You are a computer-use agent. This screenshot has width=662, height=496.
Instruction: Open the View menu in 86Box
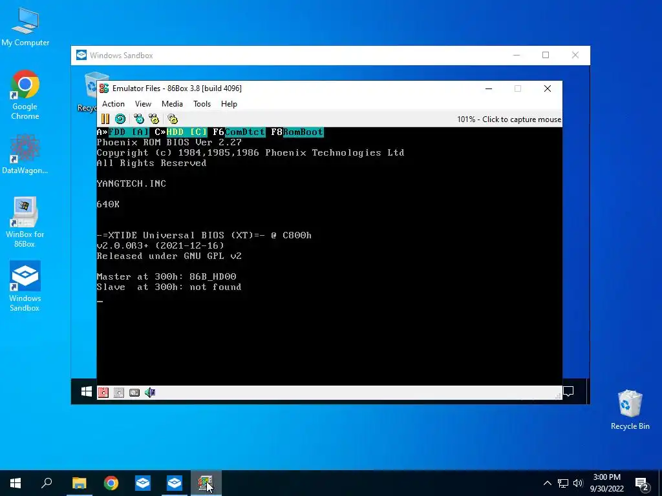coord(143,104)
